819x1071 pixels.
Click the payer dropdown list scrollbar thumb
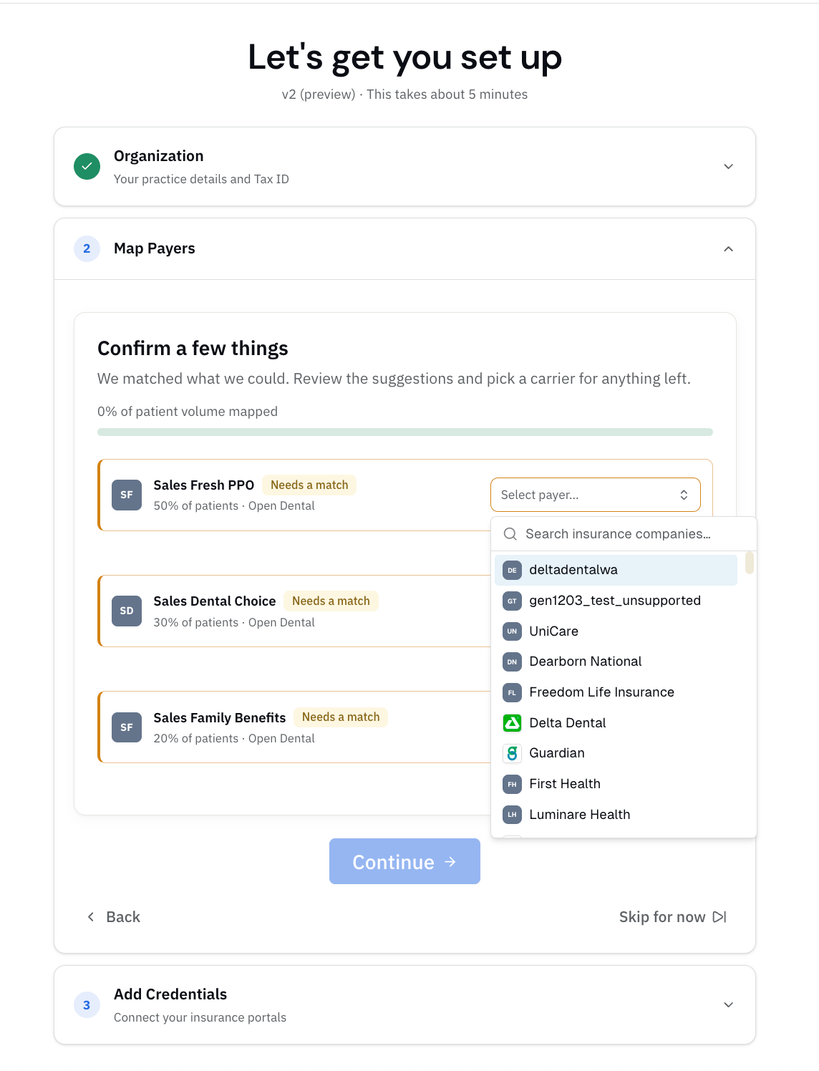(x=750, y=563)
